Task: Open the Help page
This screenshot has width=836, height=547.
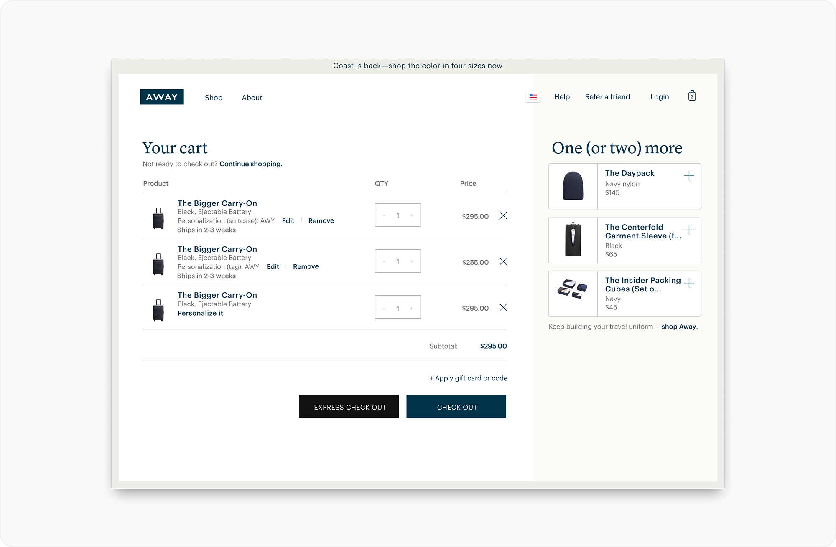Action: tap(562, 97)
